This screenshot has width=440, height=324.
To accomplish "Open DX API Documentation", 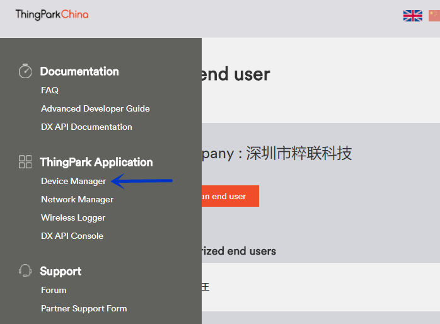I will [x=86, y=127].
